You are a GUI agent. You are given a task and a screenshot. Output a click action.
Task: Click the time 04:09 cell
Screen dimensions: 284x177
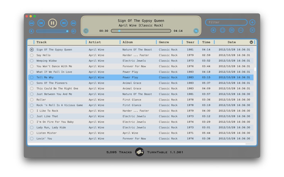[x=206, y=88]
